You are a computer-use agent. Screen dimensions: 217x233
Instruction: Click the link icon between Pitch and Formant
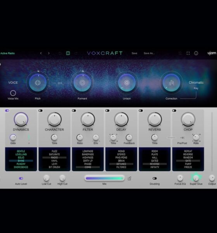60,83
